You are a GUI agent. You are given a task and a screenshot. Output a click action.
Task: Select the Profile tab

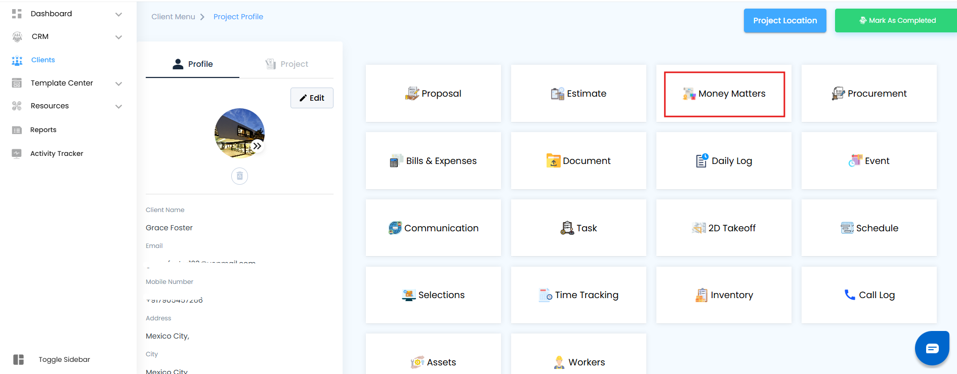click(x=193, y=64)
